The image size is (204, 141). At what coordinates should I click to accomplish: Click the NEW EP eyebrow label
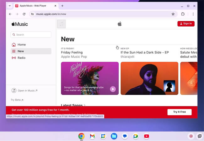coord(125,49)
